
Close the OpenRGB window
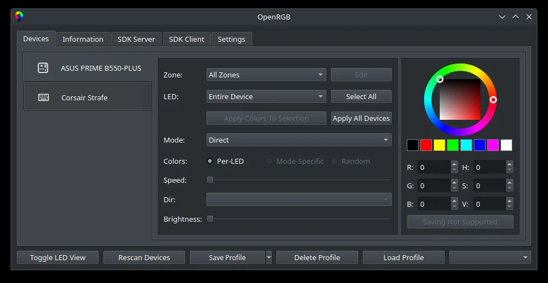(529, 17)
